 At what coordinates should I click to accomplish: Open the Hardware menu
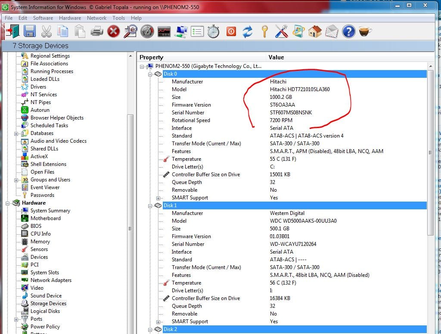(70, 18)
